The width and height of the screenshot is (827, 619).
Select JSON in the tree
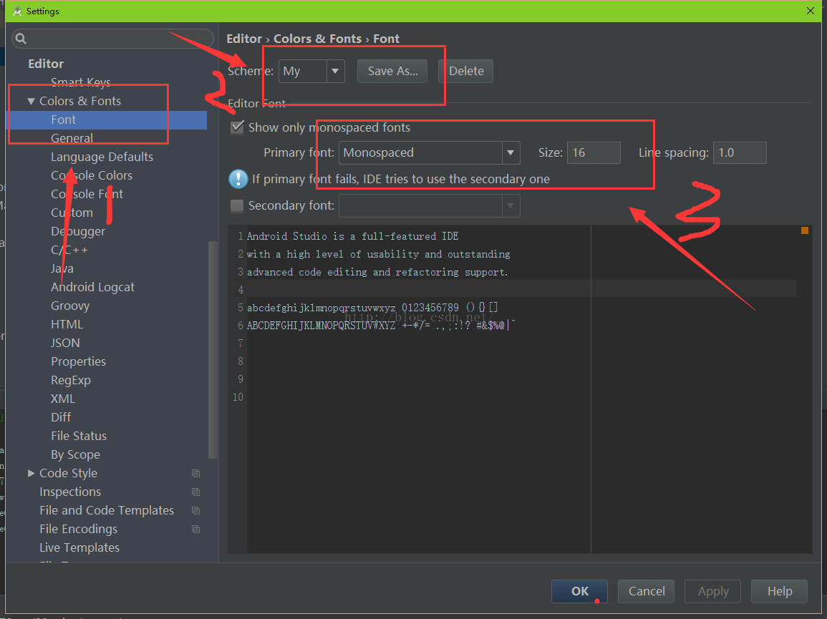(65, 343)
